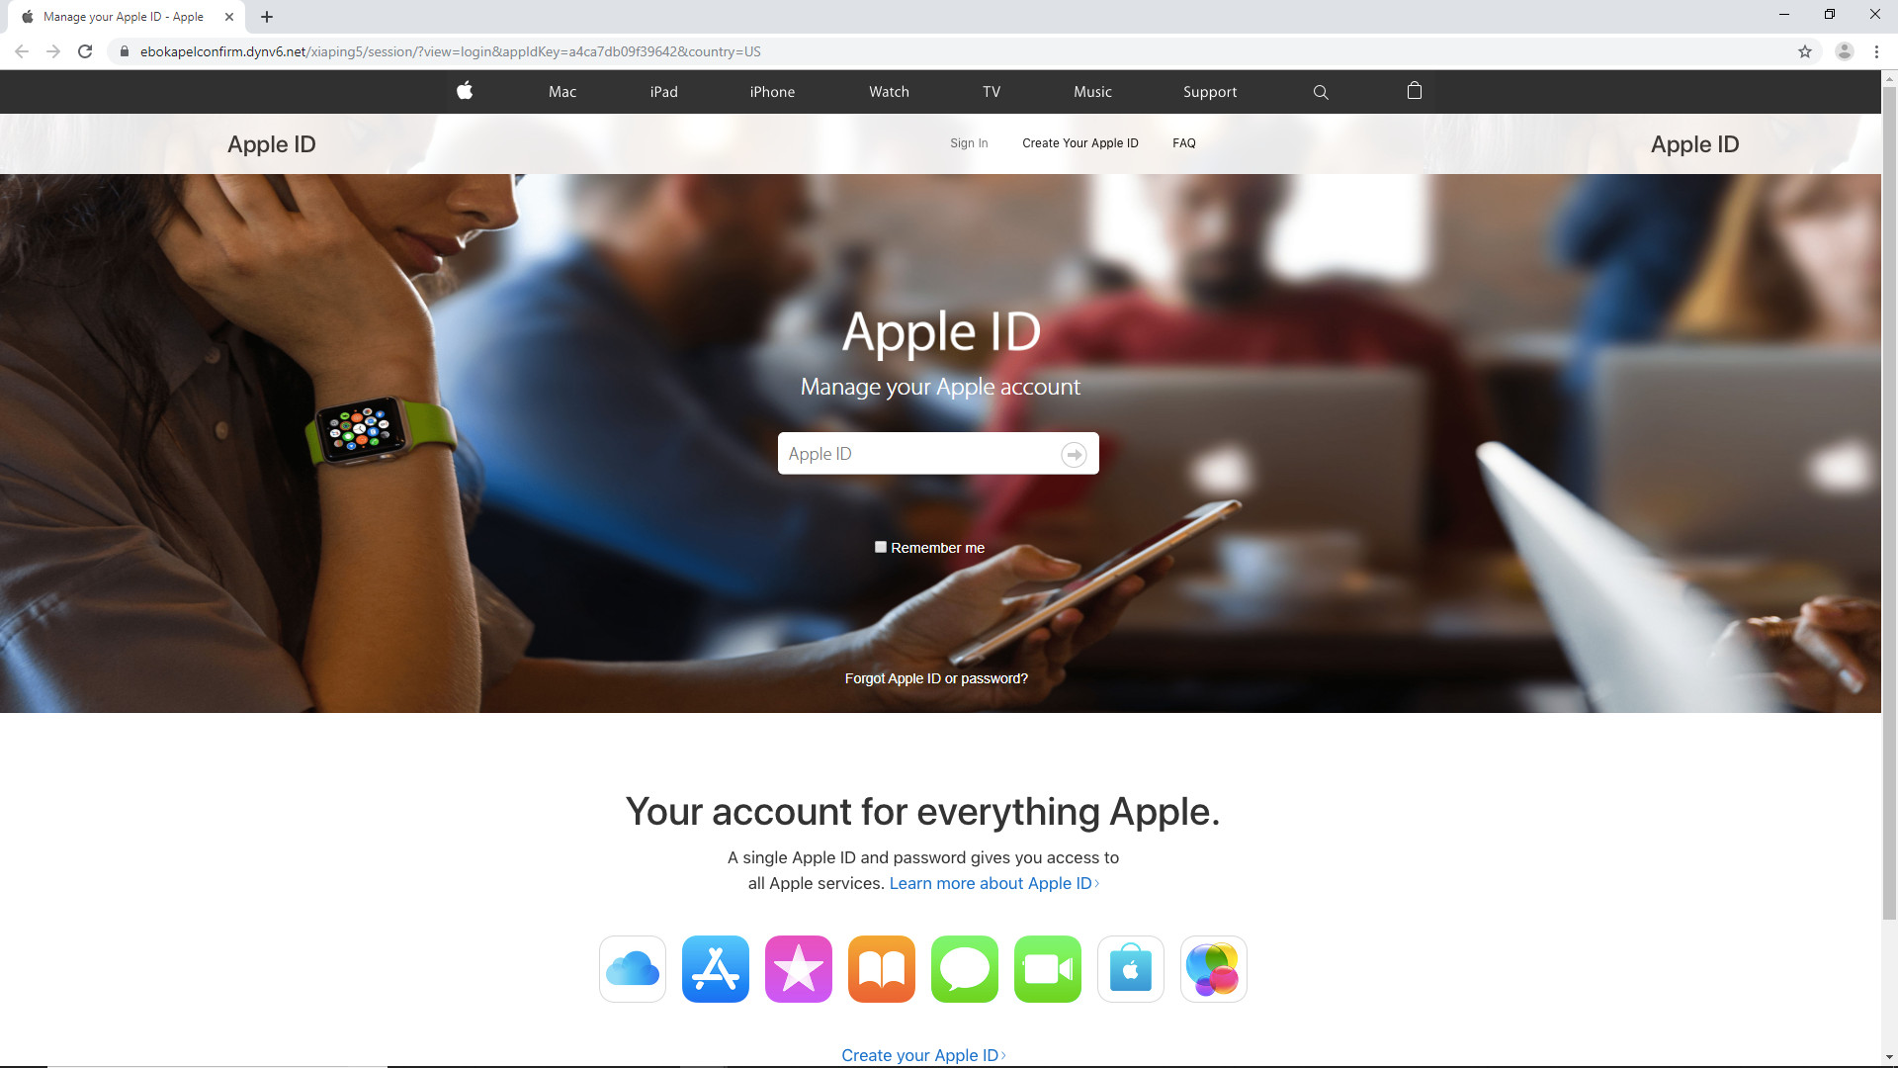
Task: Click the Apple ID input field
Action: [x=936, y=453]
